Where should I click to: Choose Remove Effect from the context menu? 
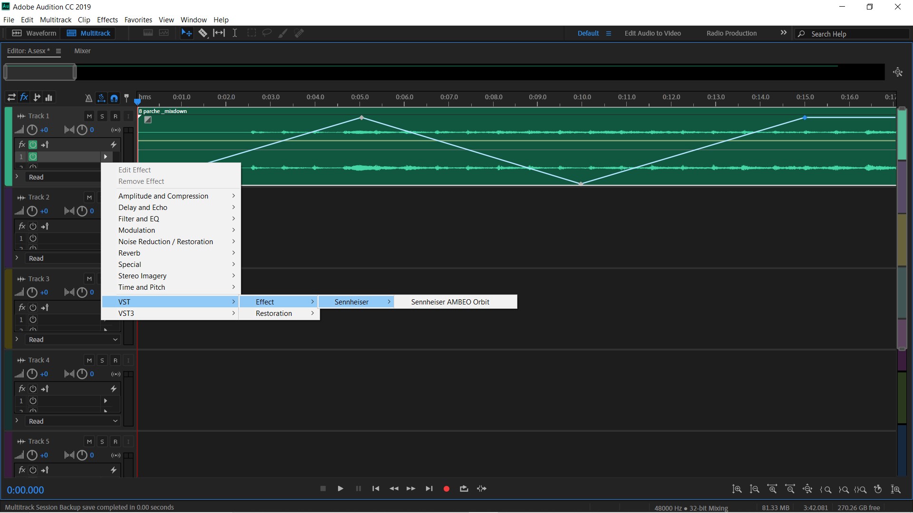141,181
